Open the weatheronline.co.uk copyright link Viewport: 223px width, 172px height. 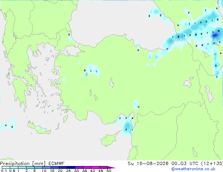click(193, 169)
